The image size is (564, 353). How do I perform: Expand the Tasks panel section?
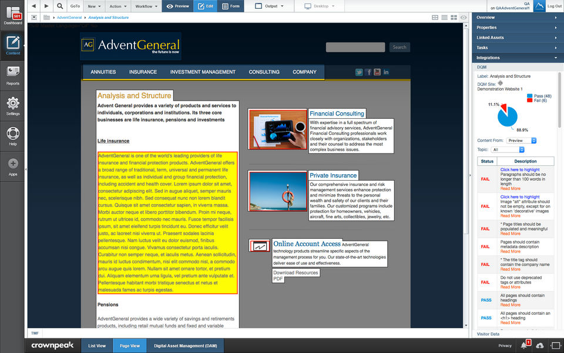click(x=518, y=48)
